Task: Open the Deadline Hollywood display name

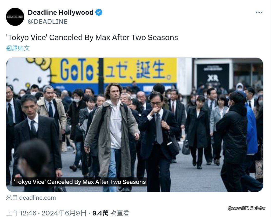Action: pos(60,12)
